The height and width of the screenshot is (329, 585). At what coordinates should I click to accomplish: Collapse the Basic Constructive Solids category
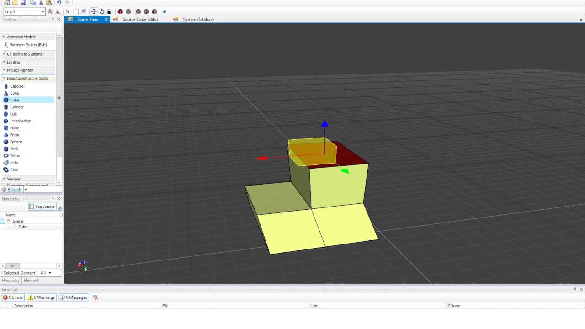click(28, 78)
